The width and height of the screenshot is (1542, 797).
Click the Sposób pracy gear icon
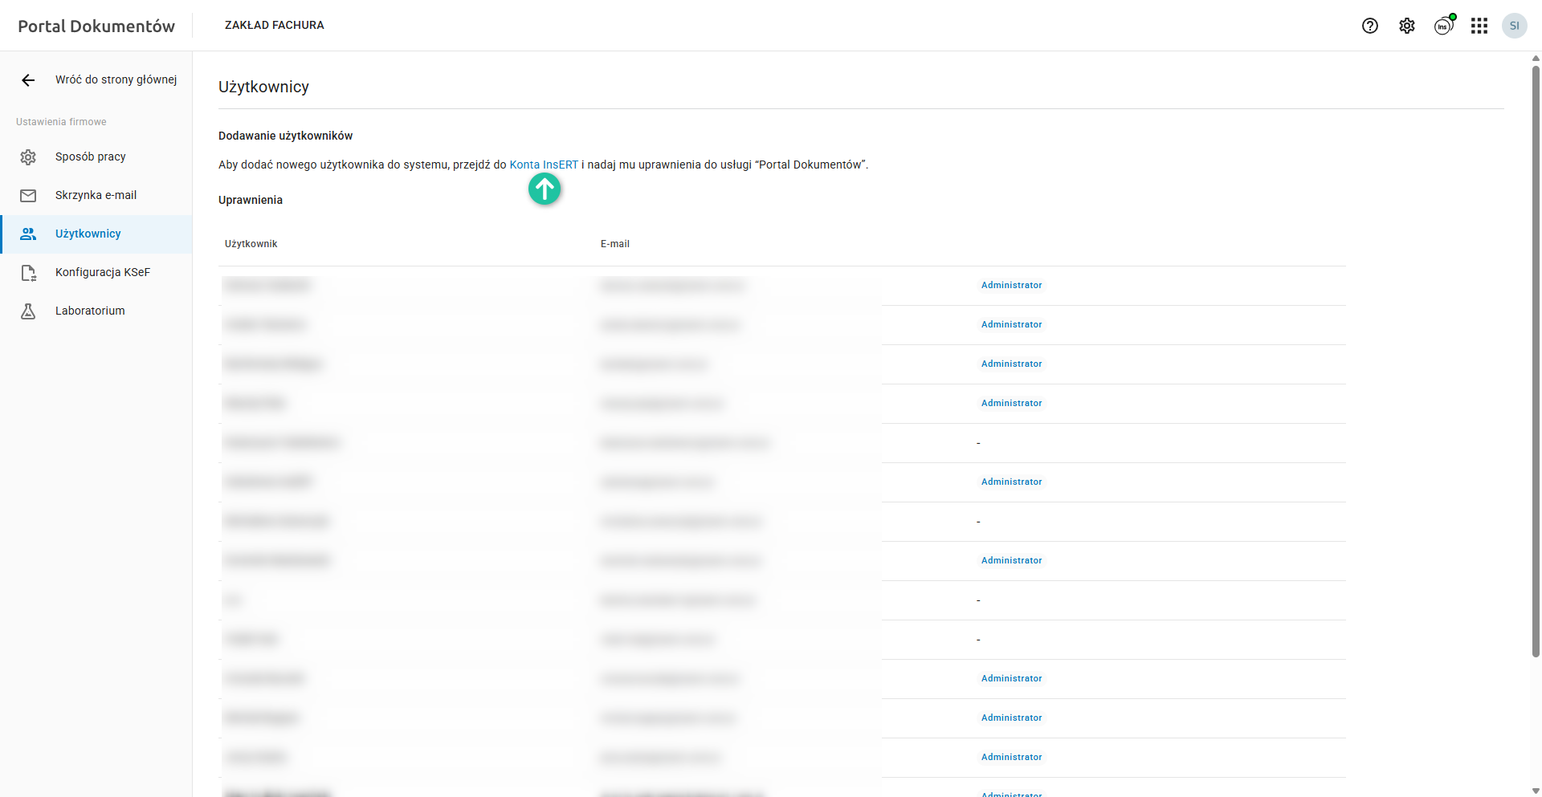(28, 157)
